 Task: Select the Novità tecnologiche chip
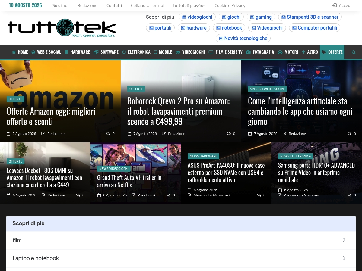(243, 38)
